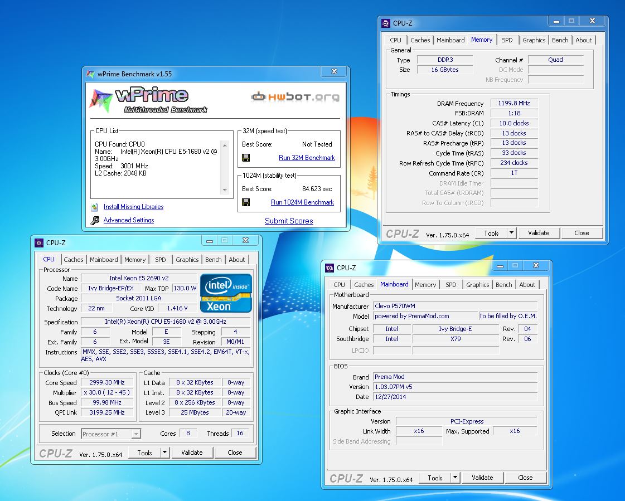The image size is (625, 501).
Task: Run the 32M benchmark
Action: [307, 158]
